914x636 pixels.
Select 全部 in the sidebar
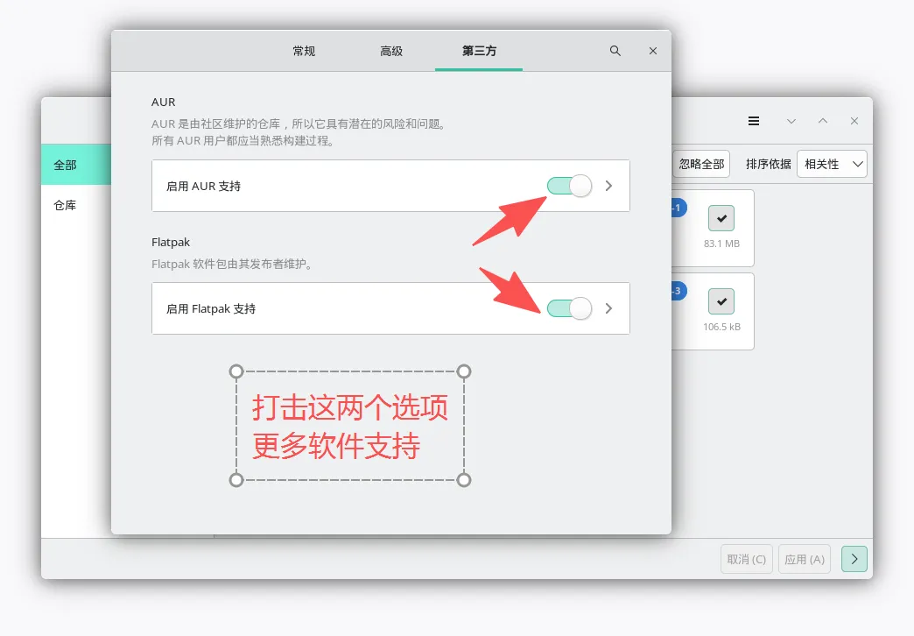point(76,165)
